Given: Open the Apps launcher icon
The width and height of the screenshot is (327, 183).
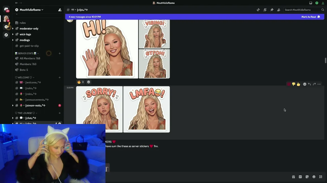Looking at the screenshot, I should [321, 177].
